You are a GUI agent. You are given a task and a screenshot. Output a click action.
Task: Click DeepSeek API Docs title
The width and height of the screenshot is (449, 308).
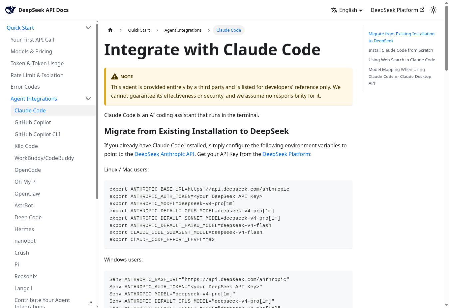click(43, 10)
